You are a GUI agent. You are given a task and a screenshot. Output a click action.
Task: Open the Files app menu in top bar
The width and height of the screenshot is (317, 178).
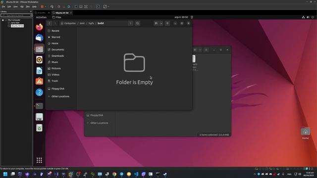57,17
